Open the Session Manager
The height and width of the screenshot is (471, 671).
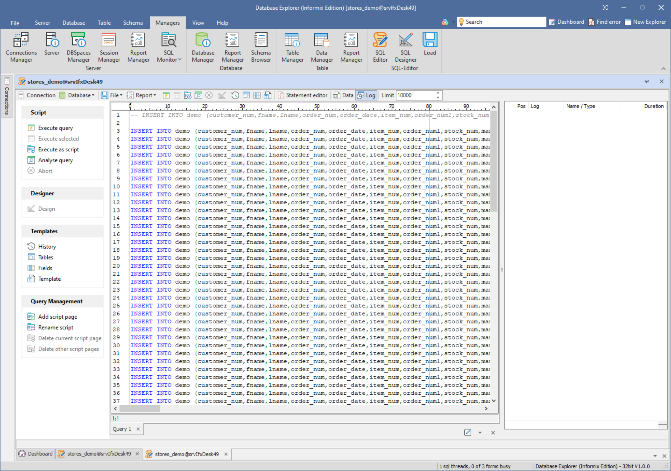109,48
